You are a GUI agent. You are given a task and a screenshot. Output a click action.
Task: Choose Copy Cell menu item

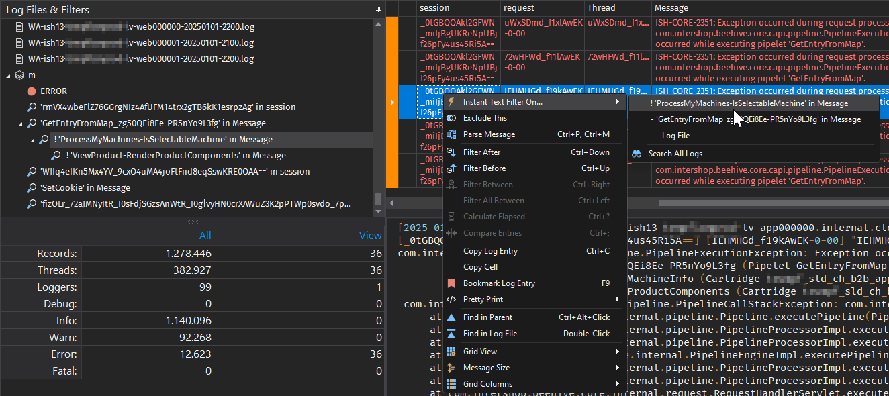(x=535, y=267)
